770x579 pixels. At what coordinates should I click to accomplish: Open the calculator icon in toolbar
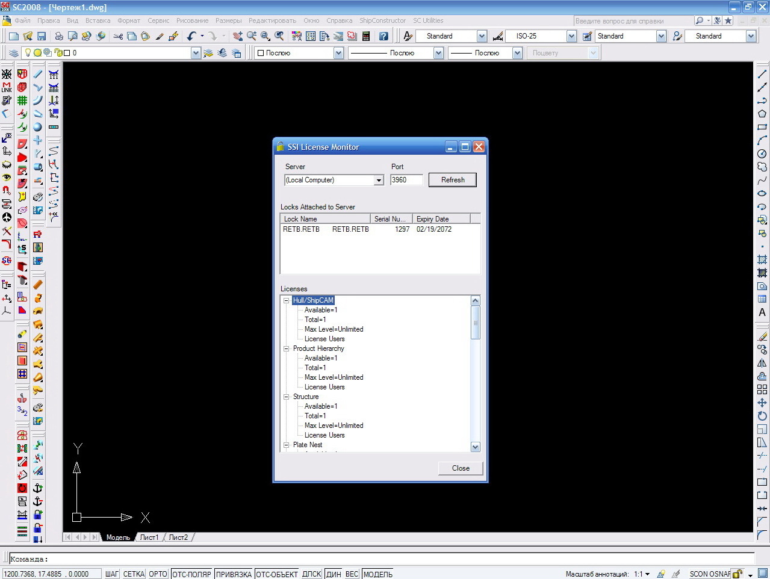(365, 36)
